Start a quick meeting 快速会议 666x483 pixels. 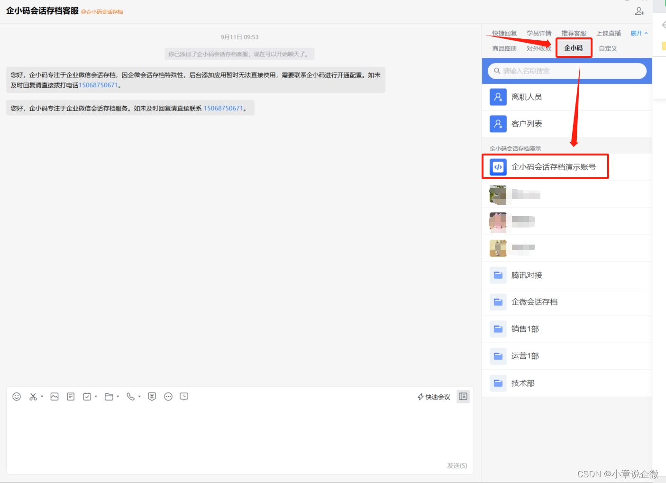coord(434,397)
